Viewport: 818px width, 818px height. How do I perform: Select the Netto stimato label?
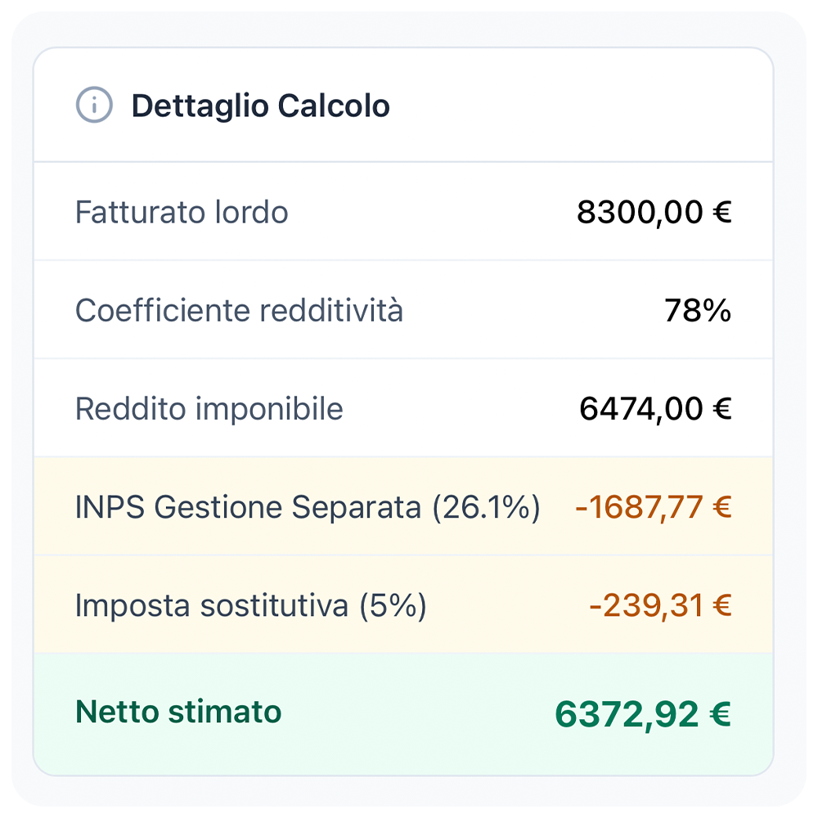pos(178,712)
